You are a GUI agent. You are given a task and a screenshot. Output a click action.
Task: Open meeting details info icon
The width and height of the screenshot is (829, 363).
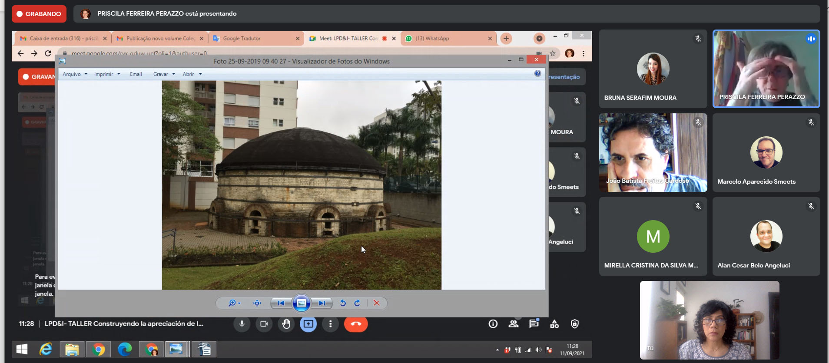point(493,324)
